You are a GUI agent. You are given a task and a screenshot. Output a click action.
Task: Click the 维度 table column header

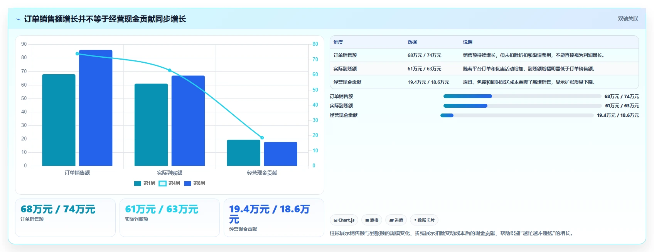(x=338, y=42)
